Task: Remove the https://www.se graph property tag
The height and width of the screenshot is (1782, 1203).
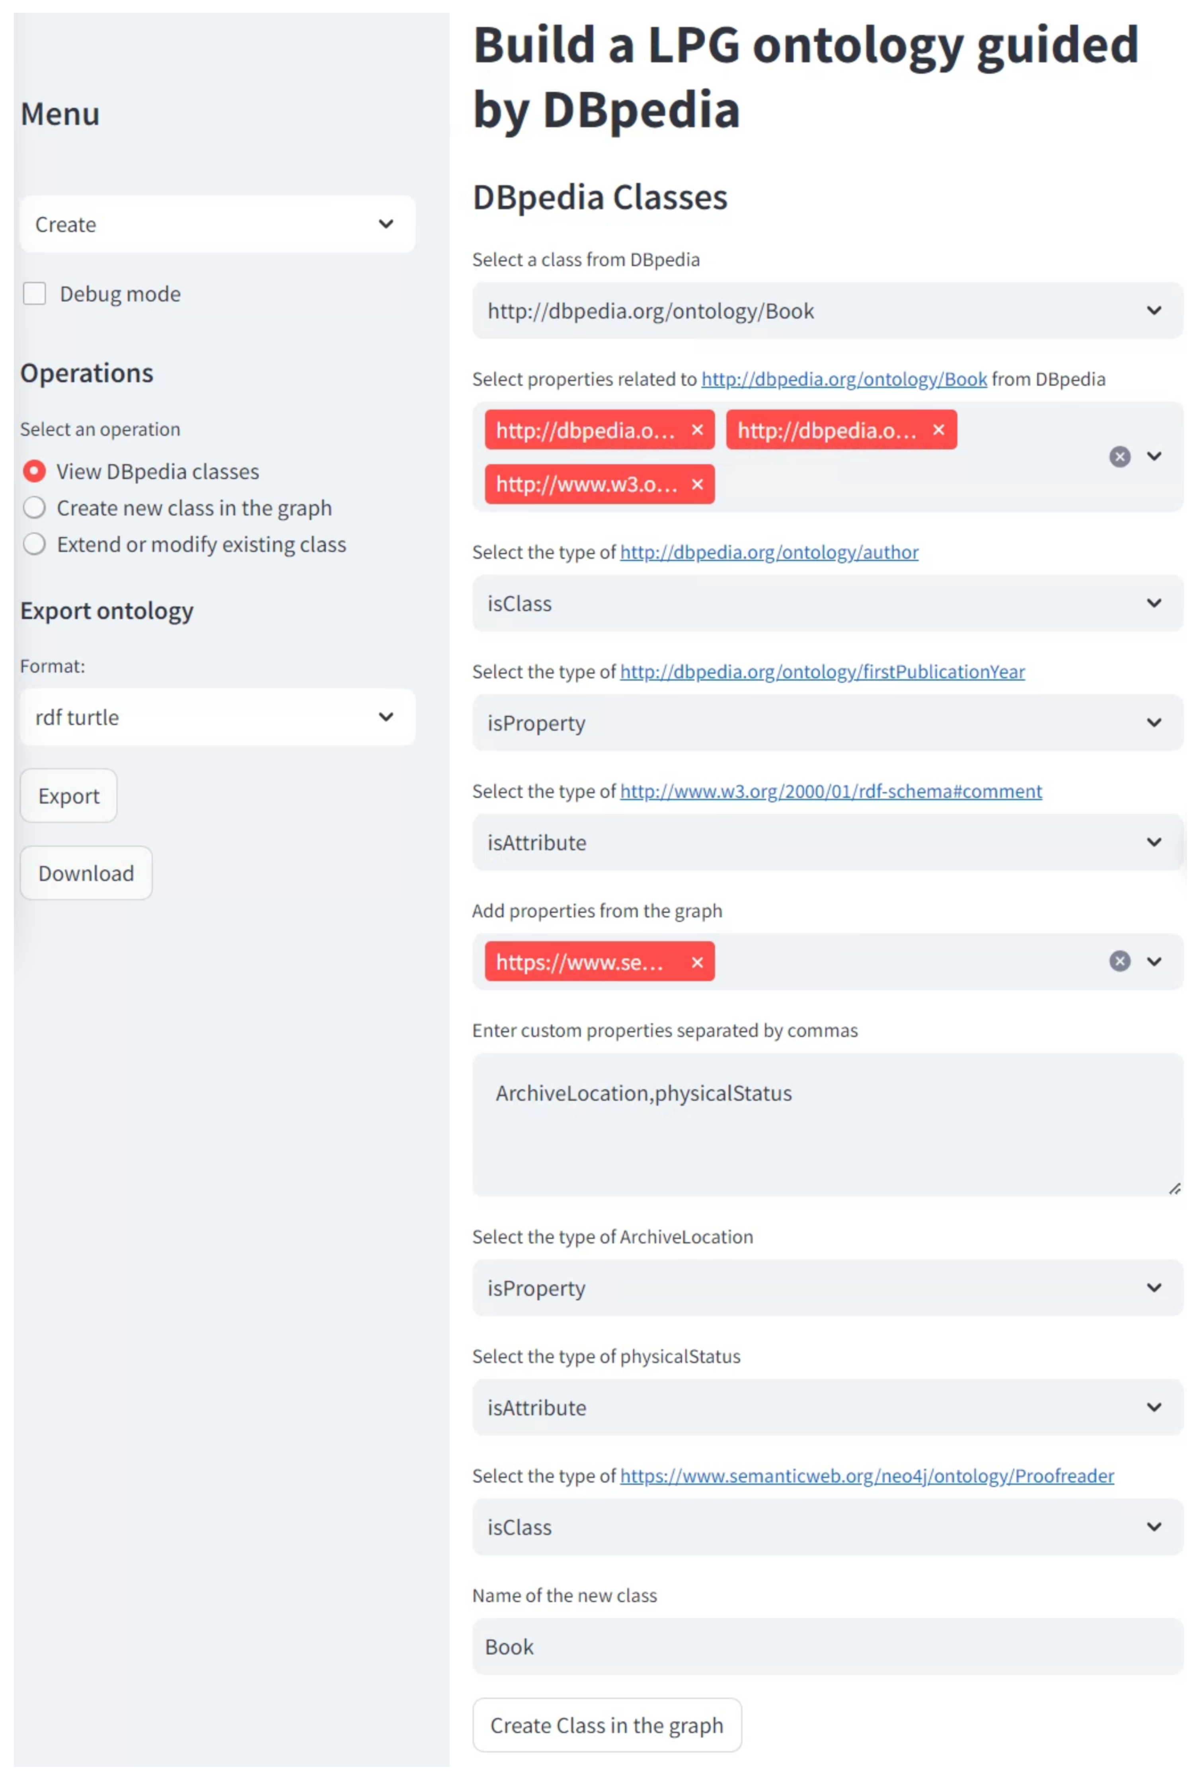Action: click(696, 962)
